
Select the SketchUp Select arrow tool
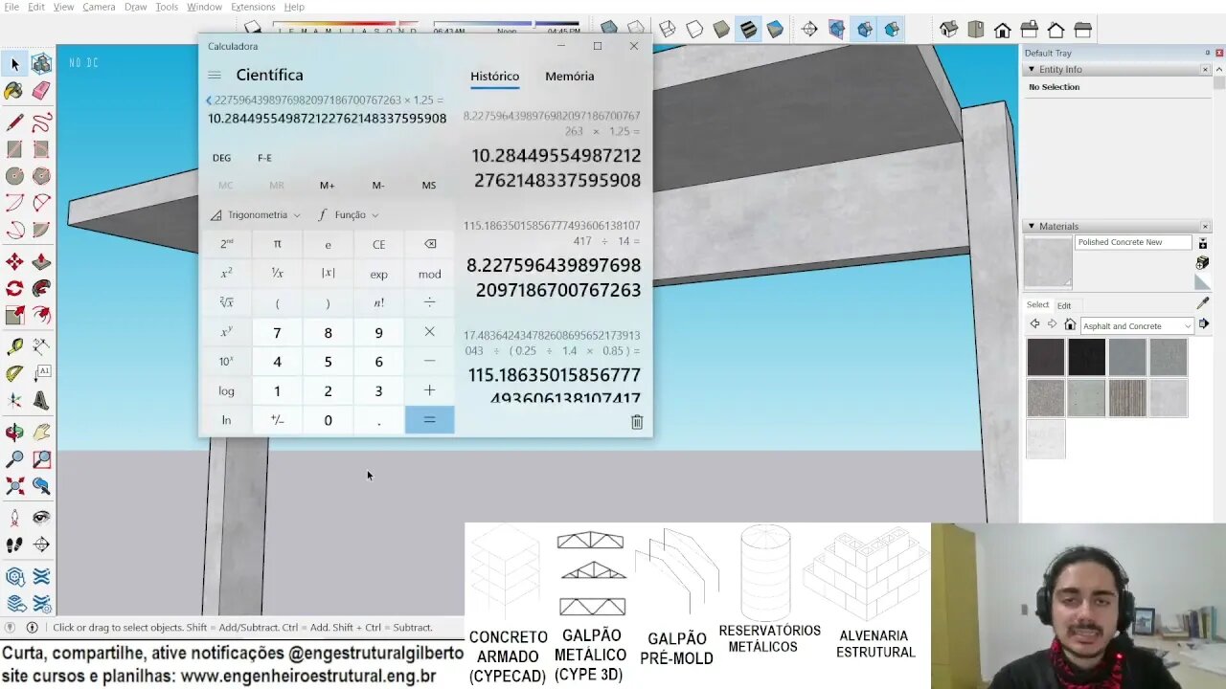click(x=14, y=64)
